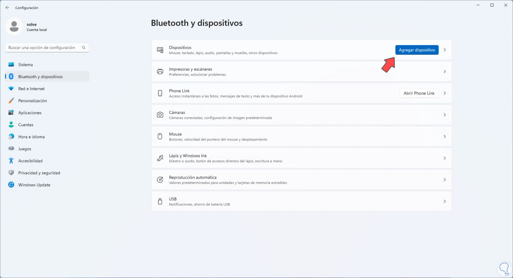
Task: Open the Sistema section
Action: coord(25,65)
